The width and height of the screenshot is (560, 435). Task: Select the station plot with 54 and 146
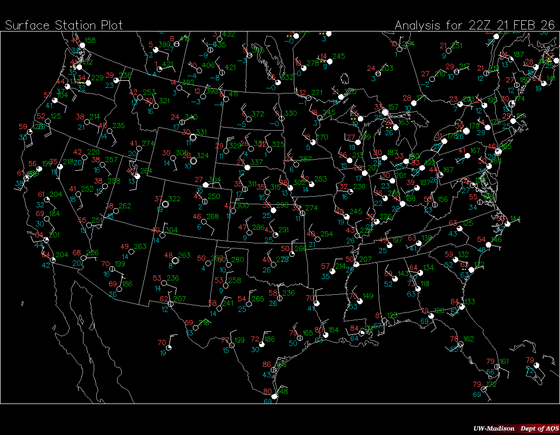click(x=488, y=245)
